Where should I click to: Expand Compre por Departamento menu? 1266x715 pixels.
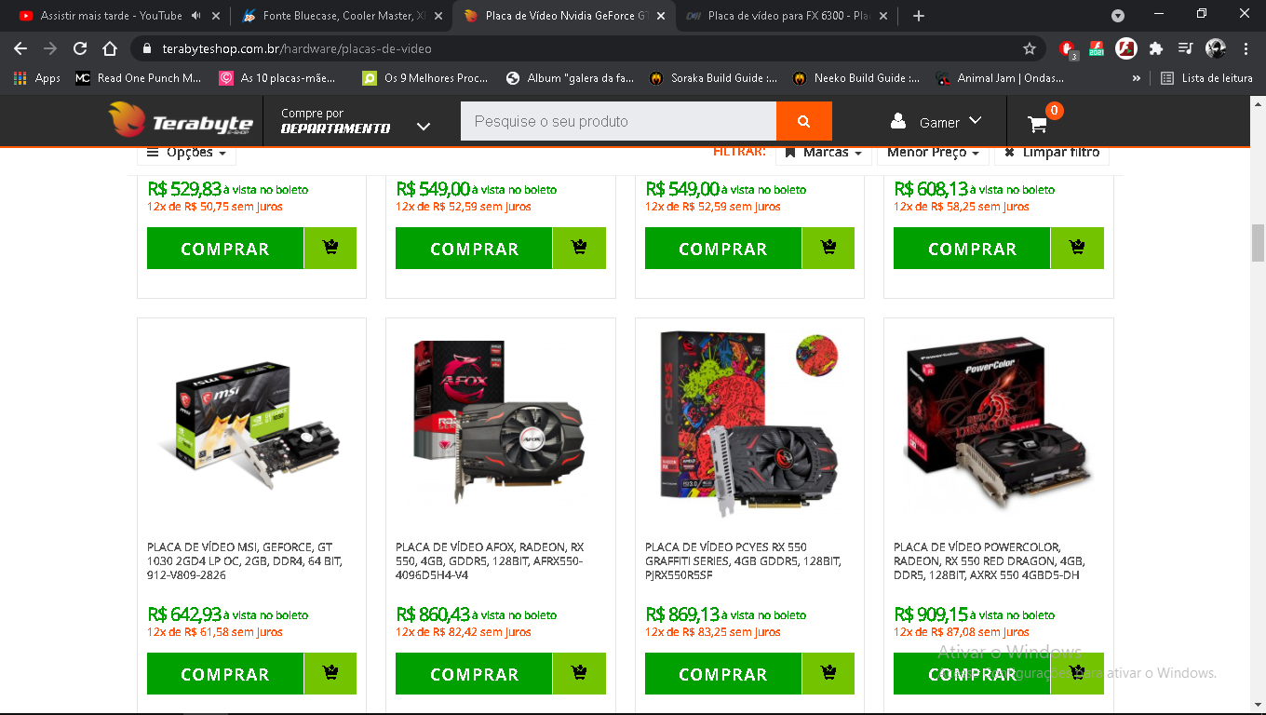tap(356, 121)
